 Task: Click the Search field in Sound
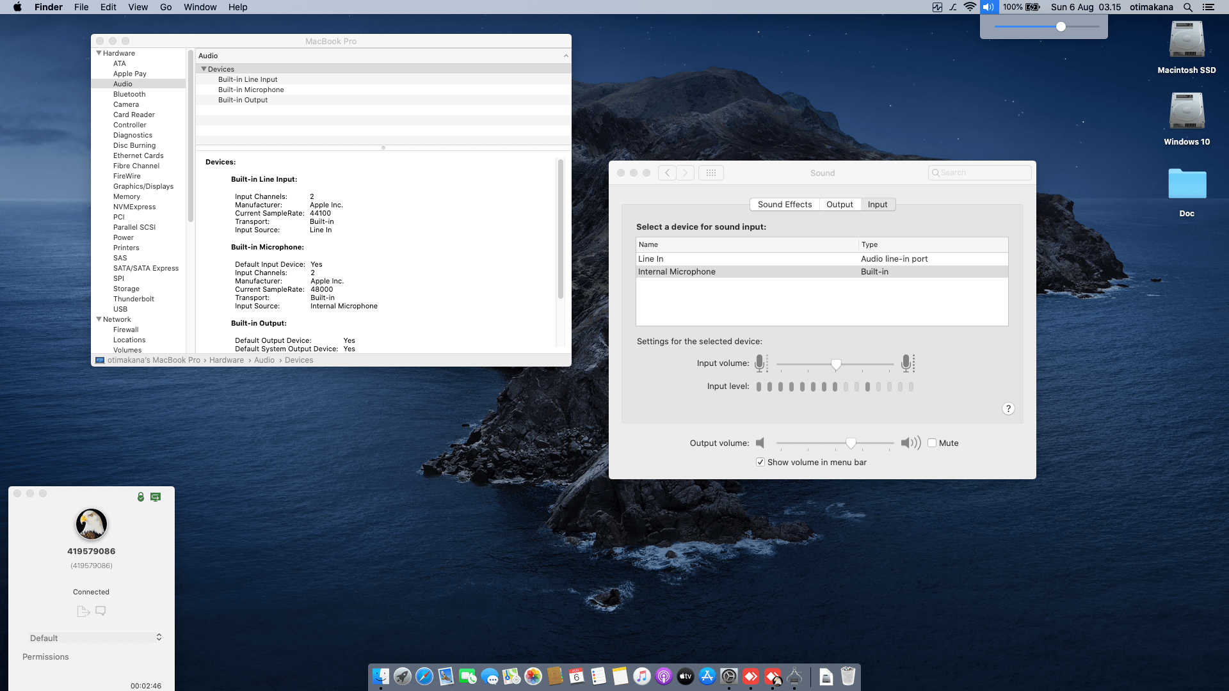coord(980,173)
